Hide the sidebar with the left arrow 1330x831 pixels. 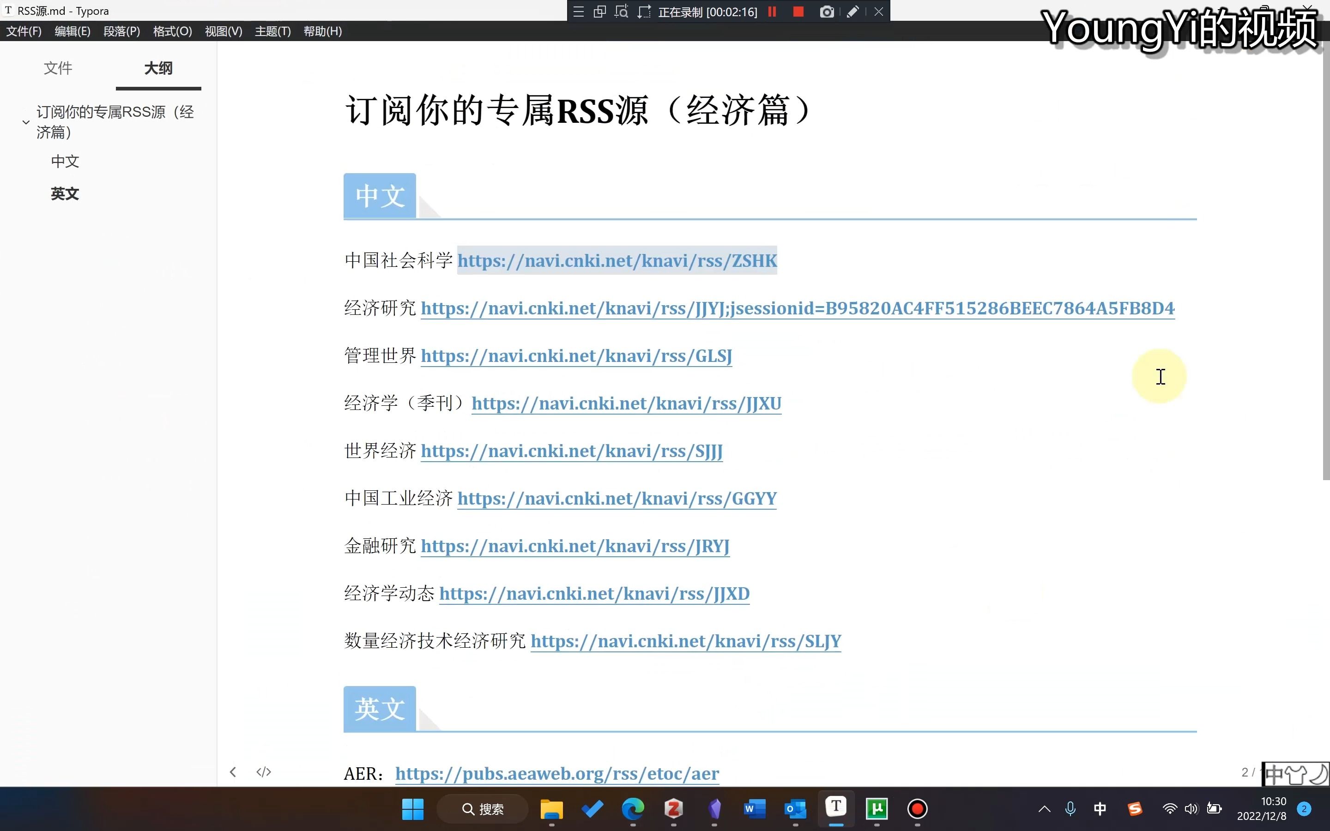[x=233, y=772]
